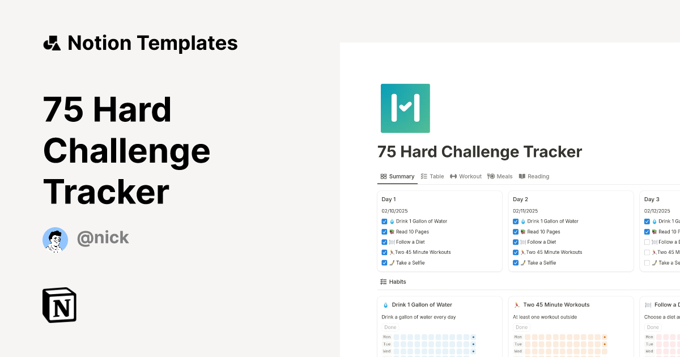Switch to the Table tab
Viewport: 680px width, 357px height.
tap(432, 176)
